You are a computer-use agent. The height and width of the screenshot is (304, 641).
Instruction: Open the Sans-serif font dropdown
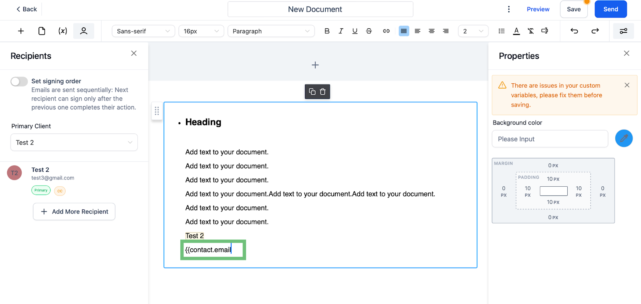pyautogui.click(x=143, y=31)
